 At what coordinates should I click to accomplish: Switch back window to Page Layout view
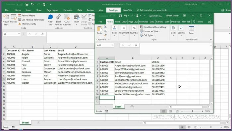189,127
